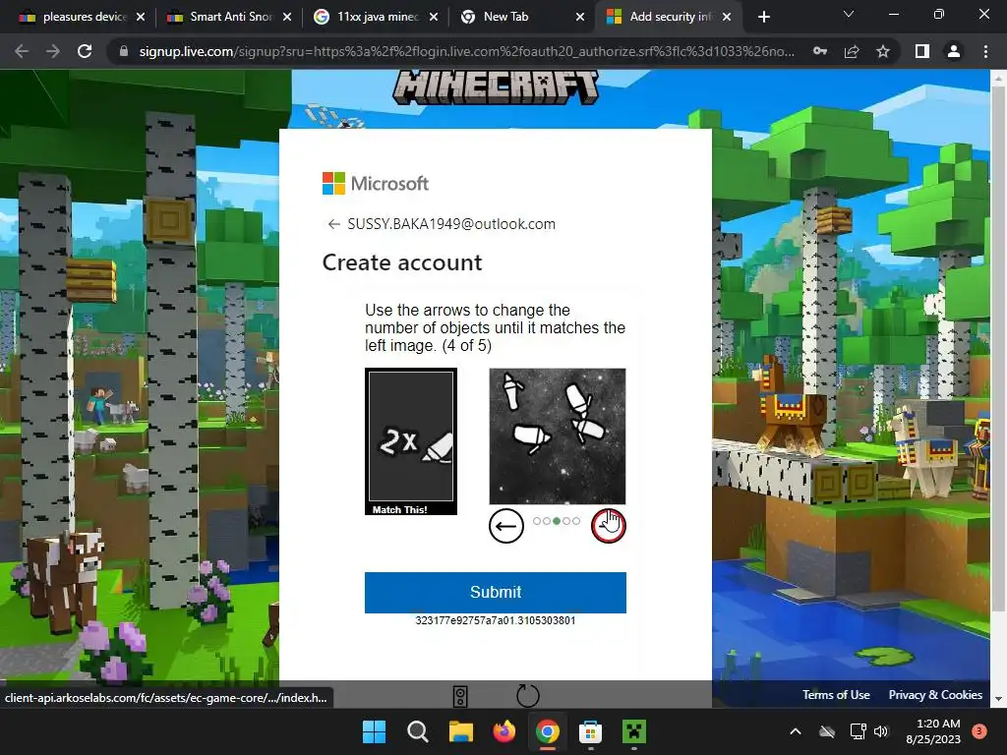Toggle the browser side panel
1007x755 pixels.
922,51
